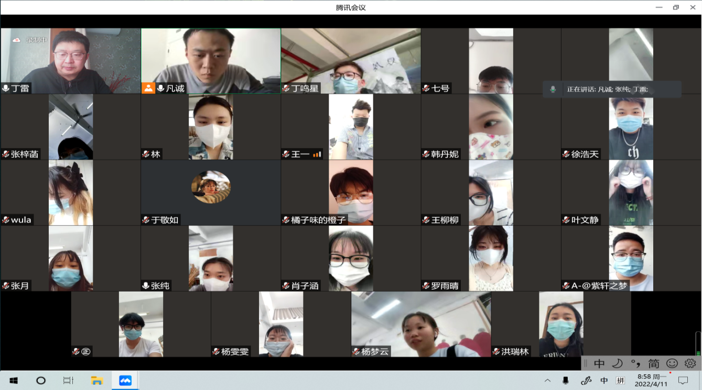Open the Windows Start menu

click(x=14, y=381)
